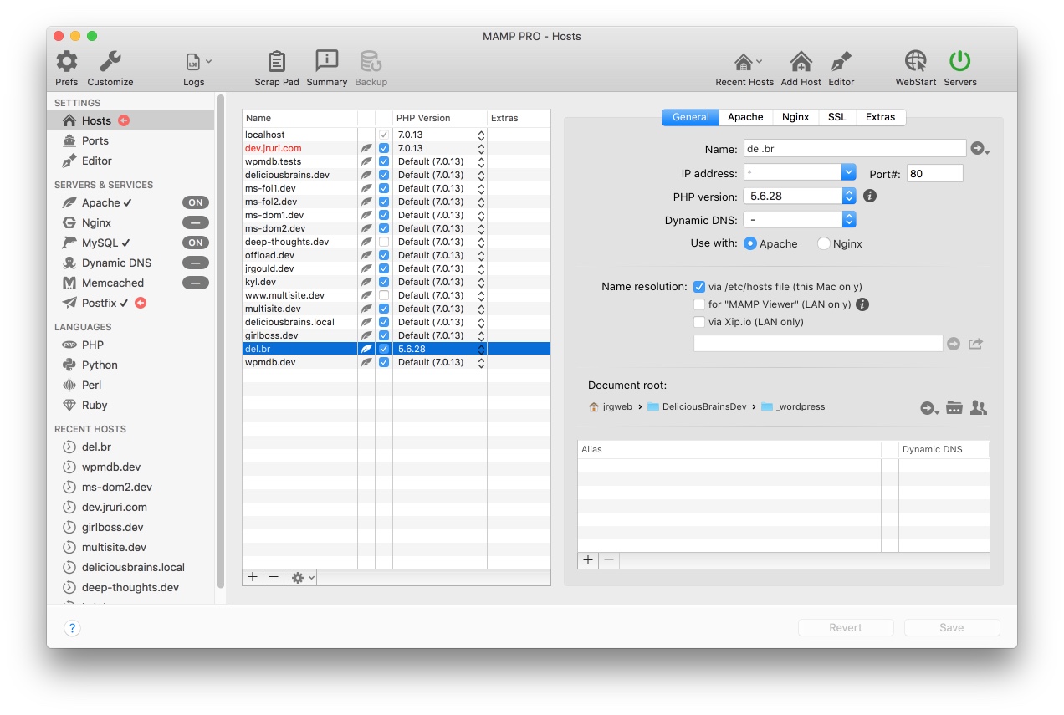Enable the www.multisite.dev host checkbox

click(384, 295)
